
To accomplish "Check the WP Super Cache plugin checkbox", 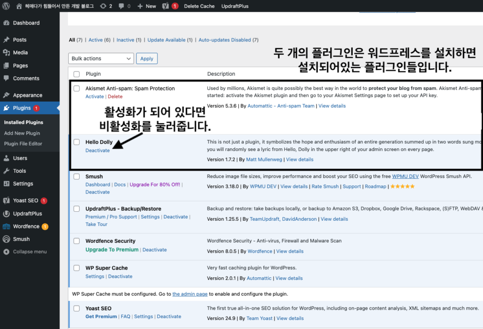I will click(x=77, y=268).
